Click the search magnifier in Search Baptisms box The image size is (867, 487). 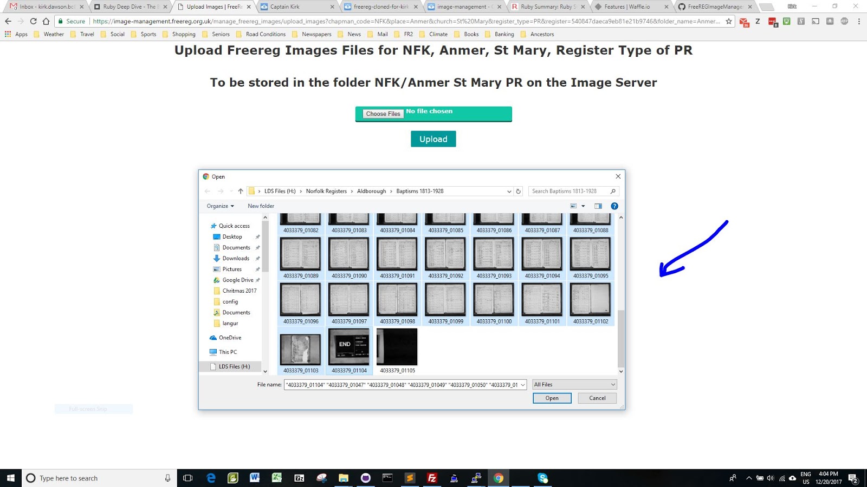[613, 191]
